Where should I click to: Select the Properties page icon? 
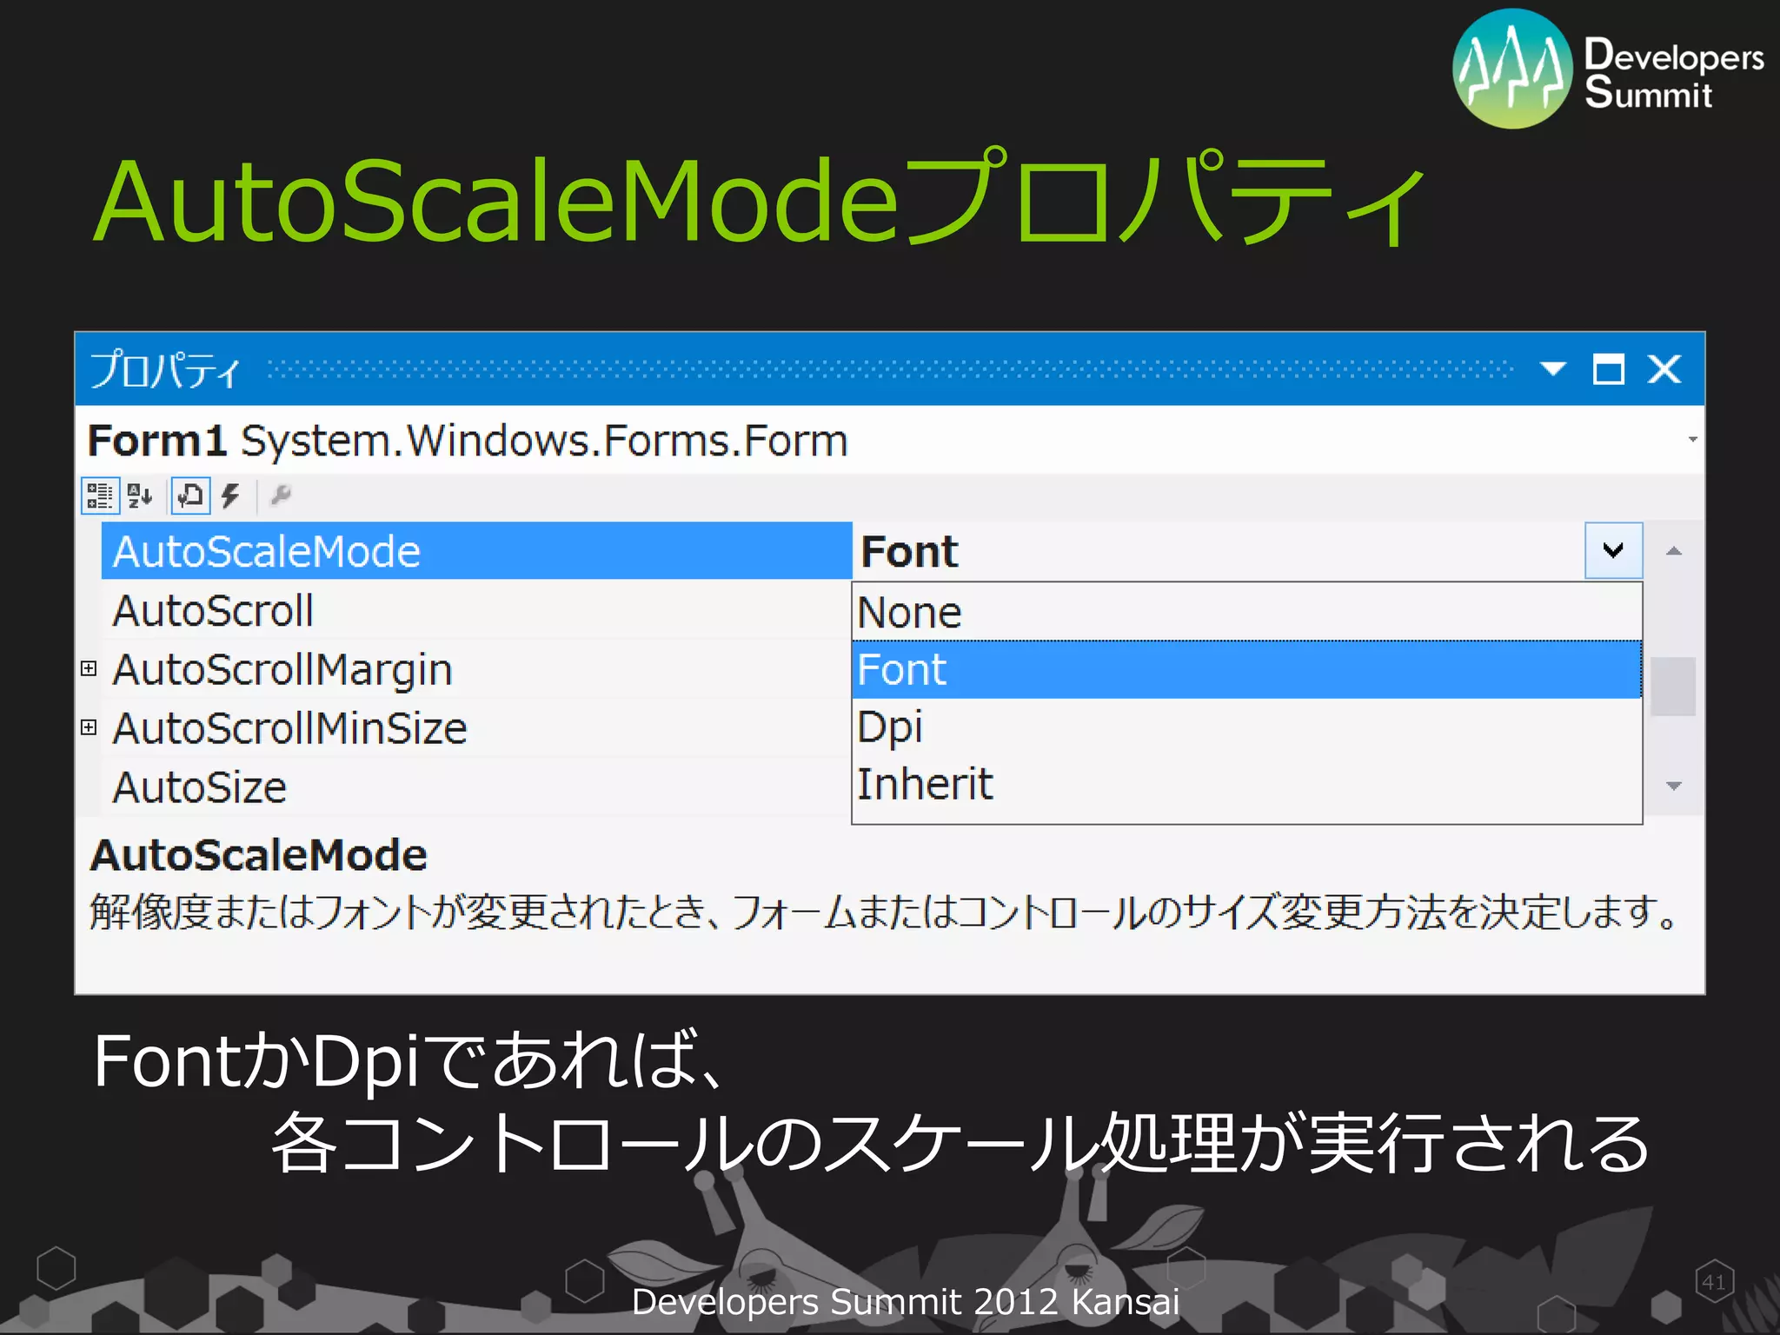point(190,496)
